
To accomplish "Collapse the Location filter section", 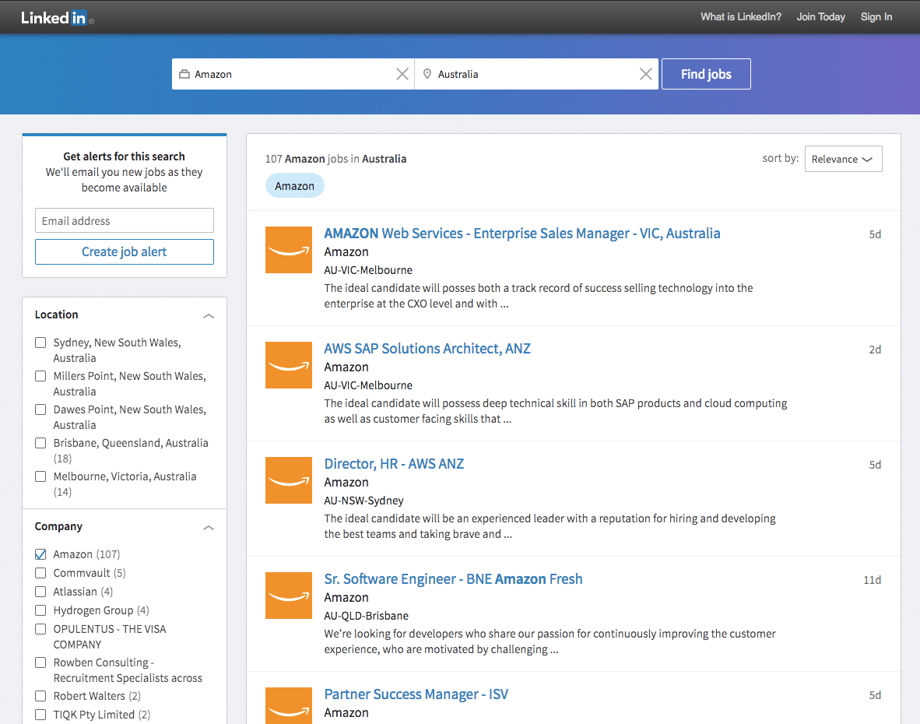I will coord(208,316).
